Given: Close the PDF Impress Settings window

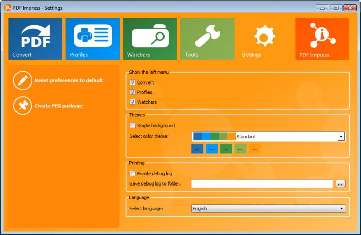Looking at the screenshot, I should 350,8.
